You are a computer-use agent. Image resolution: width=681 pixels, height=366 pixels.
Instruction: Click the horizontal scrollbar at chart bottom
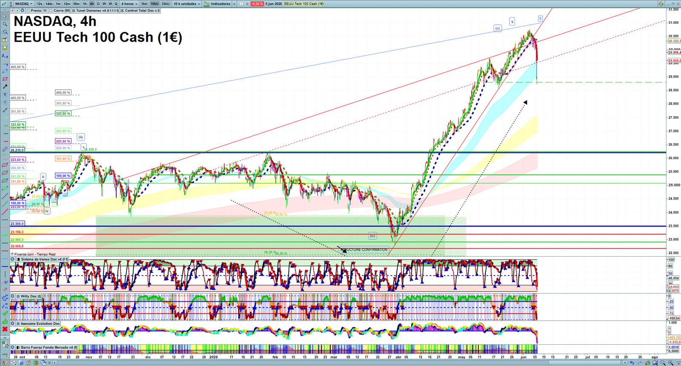(340, 363)
